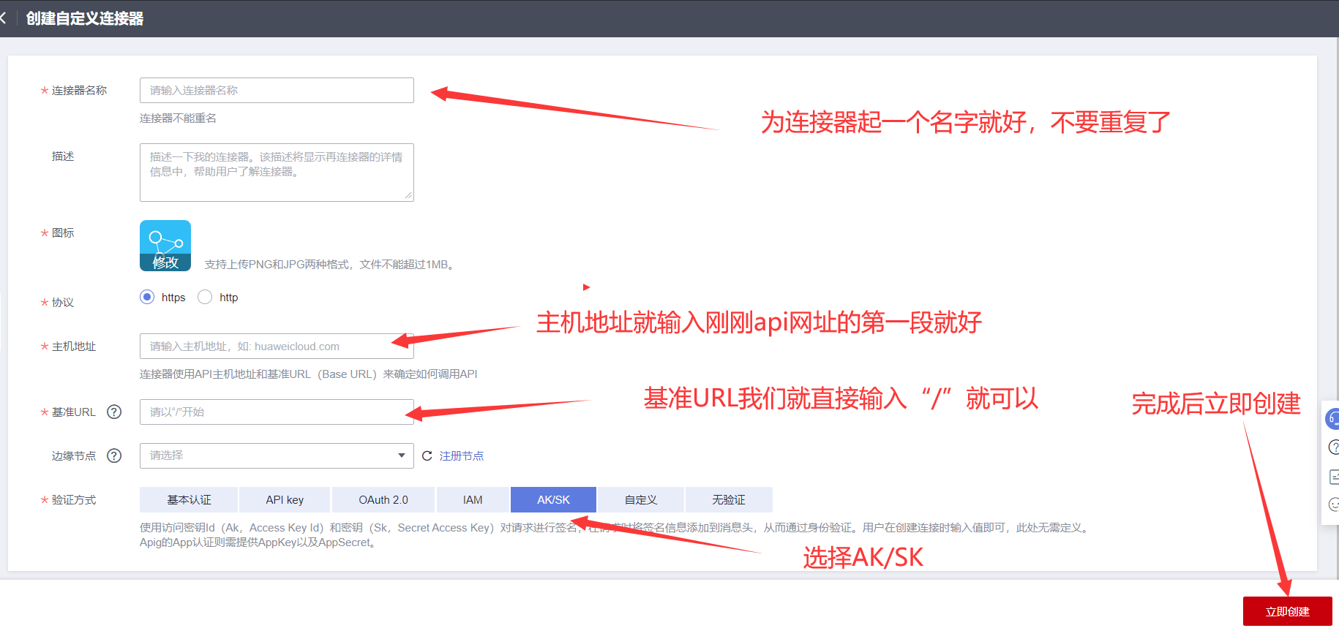Choose the IAM verification tab

tap(473, 500)
